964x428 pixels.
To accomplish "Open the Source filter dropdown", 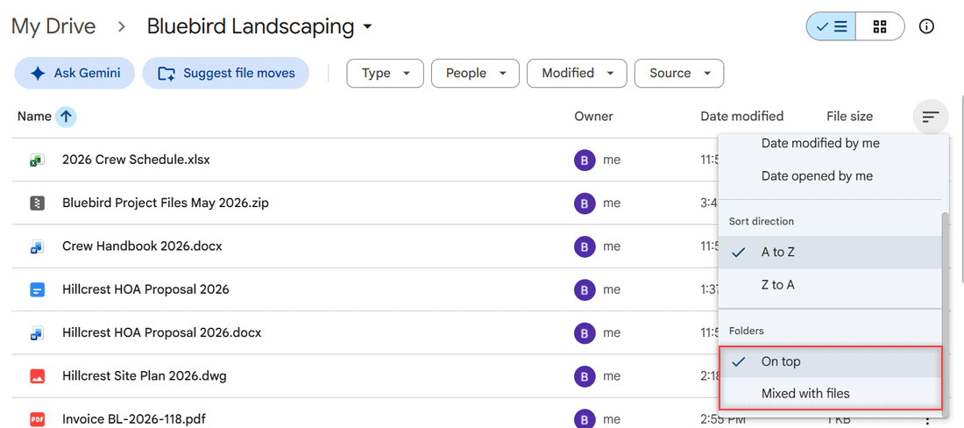I will coord(678,73).
